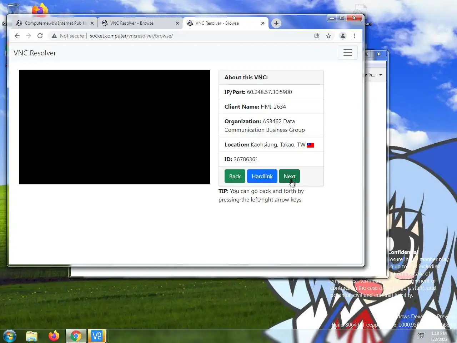The height and width of the screenshot is (343, 457).
Task: Bookmark this page with the star
Action: coord(328,36)
